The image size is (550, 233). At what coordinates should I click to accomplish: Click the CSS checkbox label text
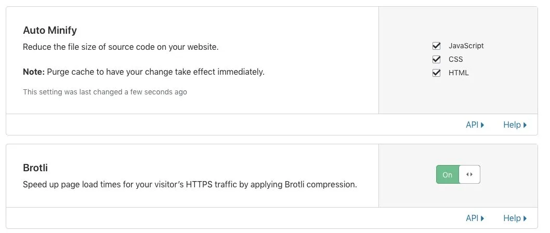click(x=455, y=59)
